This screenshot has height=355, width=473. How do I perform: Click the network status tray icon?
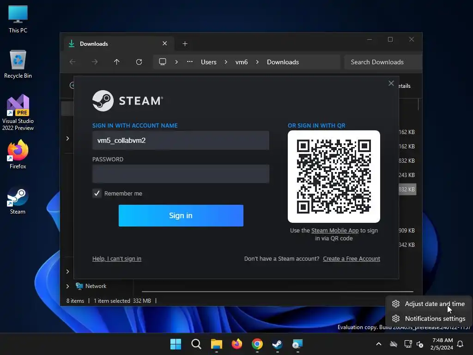408,344
